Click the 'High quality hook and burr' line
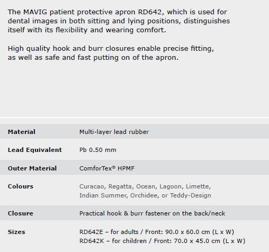This screenshot has width=269, height=252. click(111, 49)
